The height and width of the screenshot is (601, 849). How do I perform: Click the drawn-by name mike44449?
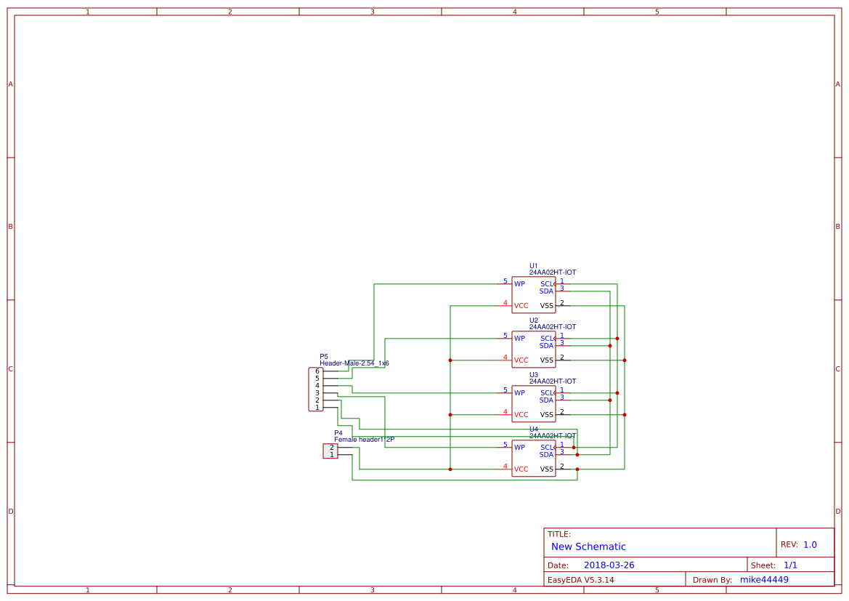(x=764, y=580)
